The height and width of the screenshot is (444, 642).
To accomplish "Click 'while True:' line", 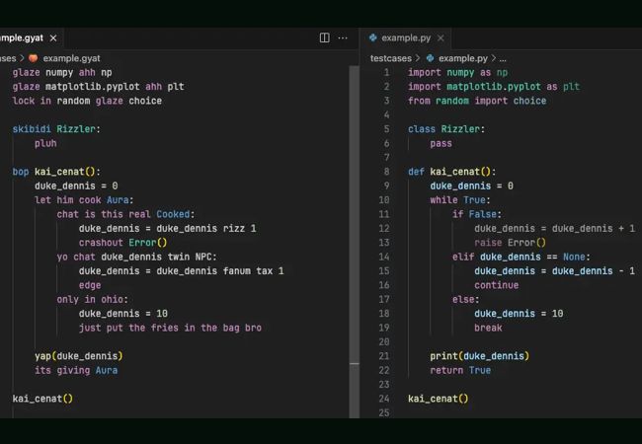I will [x=460, y=200].
